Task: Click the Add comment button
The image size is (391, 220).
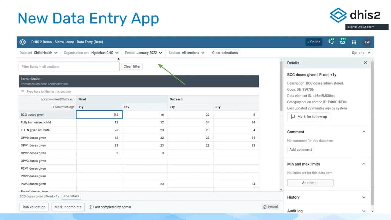Action: (x=301, y=149)
